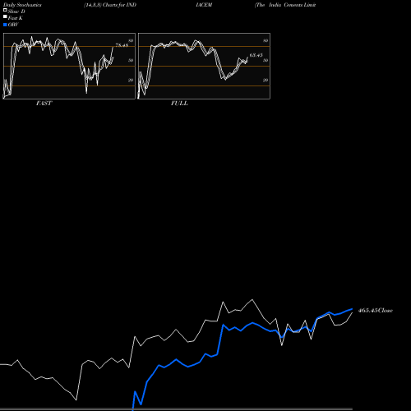Click the blue OBV legend swatch
Viewport: 411px width, 411px height.
[5, 25]
